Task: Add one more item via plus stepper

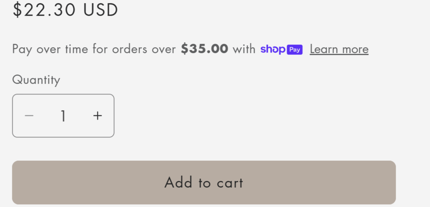Action: click(98, 116)
